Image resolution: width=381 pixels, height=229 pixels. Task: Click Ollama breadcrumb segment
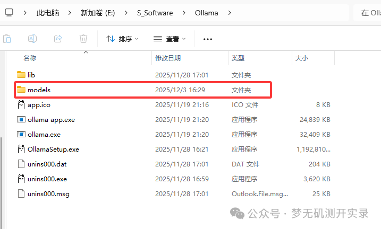tap(206, 13)
